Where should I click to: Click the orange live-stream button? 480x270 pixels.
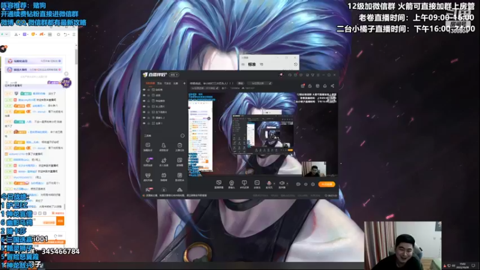pos(327,184)
